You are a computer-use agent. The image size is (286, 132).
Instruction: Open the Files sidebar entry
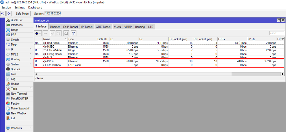pyautogui.click(x=13, y=74)
